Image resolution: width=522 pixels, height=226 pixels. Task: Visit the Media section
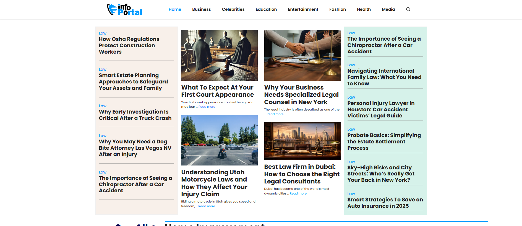pyautogui.click(x=388, y=9)
